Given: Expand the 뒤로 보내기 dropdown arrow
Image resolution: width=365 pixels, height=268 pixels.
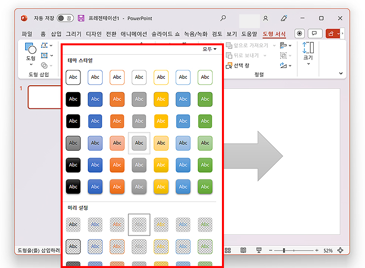Looking at the screenshot, I should click(265, 55).
